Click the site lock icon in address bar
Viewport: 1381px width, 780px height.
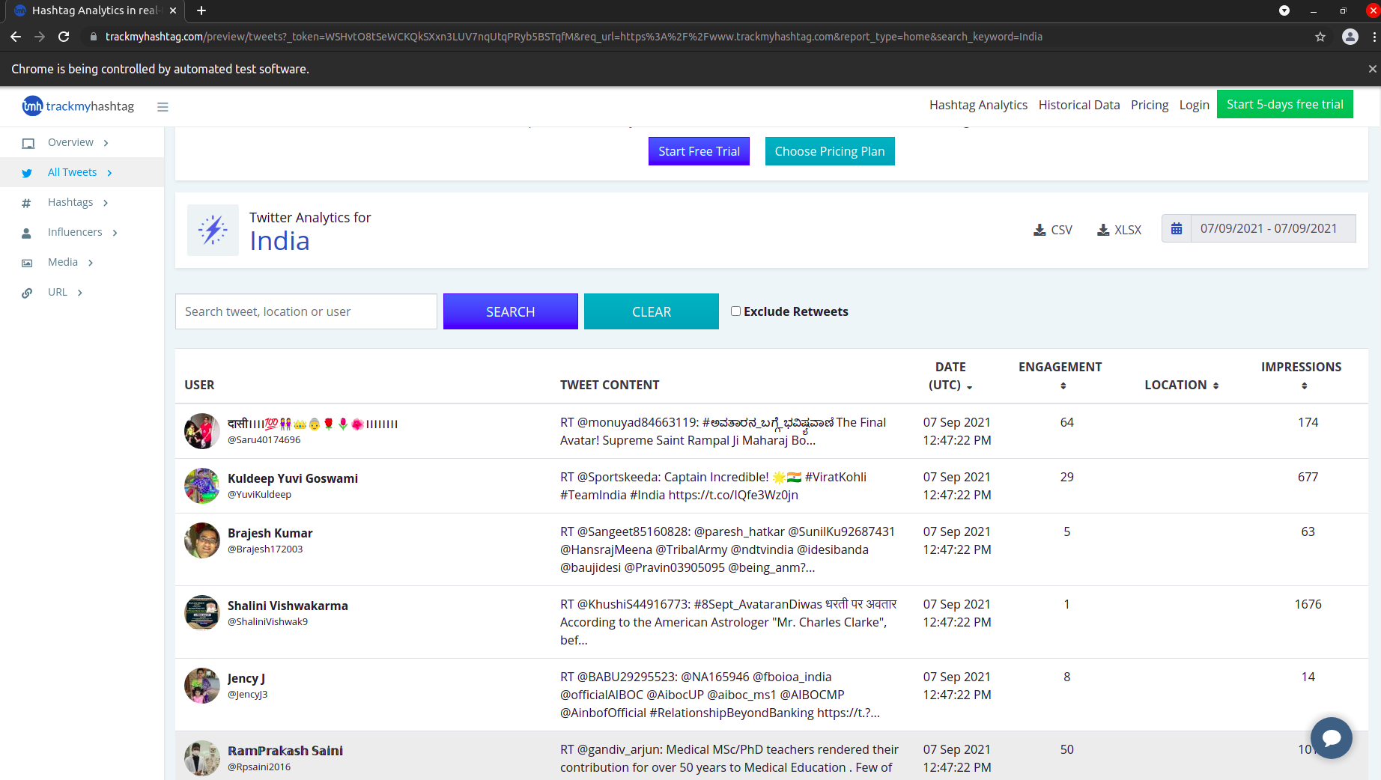94,37
